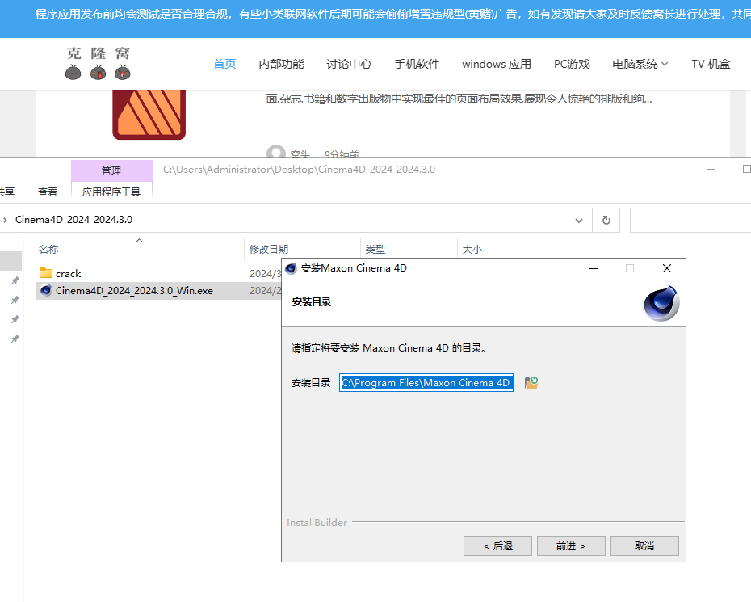Open PC游戏 in the site navigation
The height and width of the screenshot is (602, 751).
(x=572, y=64)
